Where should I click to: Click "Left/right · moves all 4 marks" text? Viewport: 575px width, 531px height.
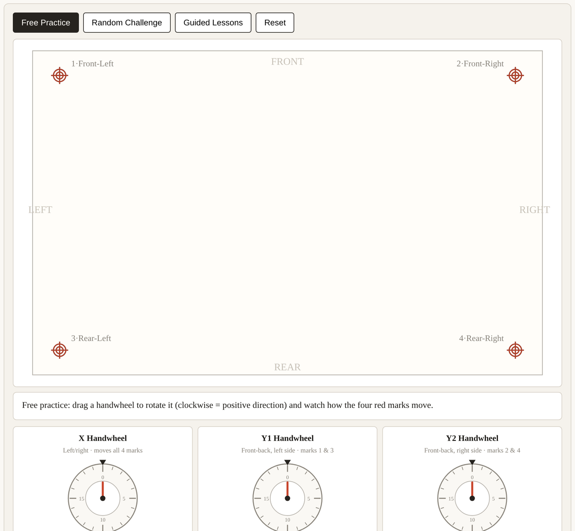point(103,451)
